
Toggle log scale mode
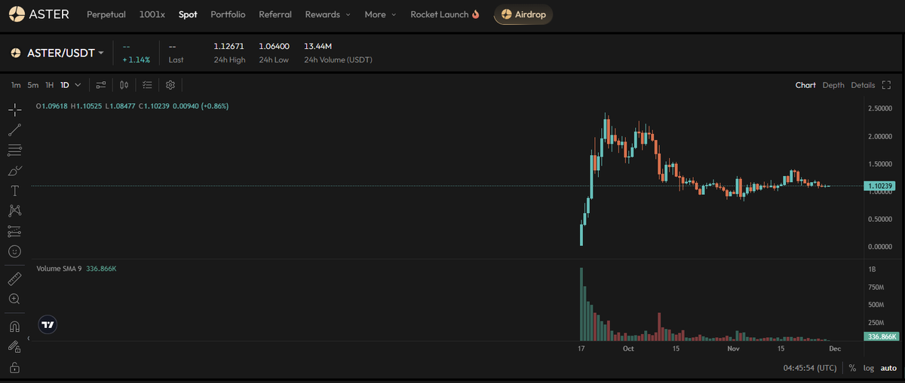[x=868, y=368]
